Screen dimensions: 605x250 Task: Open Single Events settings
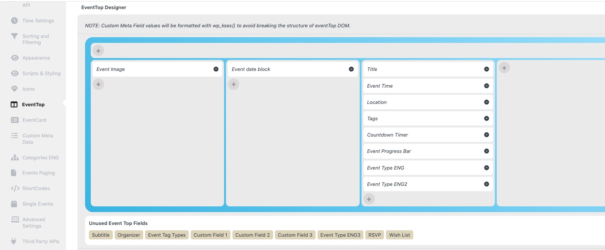coord(38,204)
